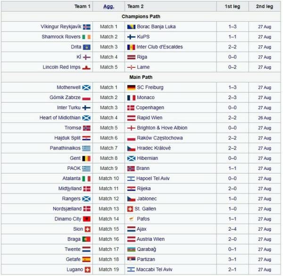
Task: Click Portugal flag beside Braga
Action: (86, 239)
